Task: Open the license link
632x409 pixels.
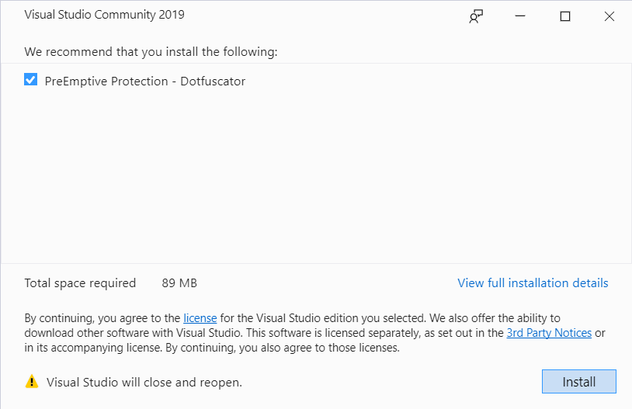Action: pyautogui.click(x=200, y=318)
